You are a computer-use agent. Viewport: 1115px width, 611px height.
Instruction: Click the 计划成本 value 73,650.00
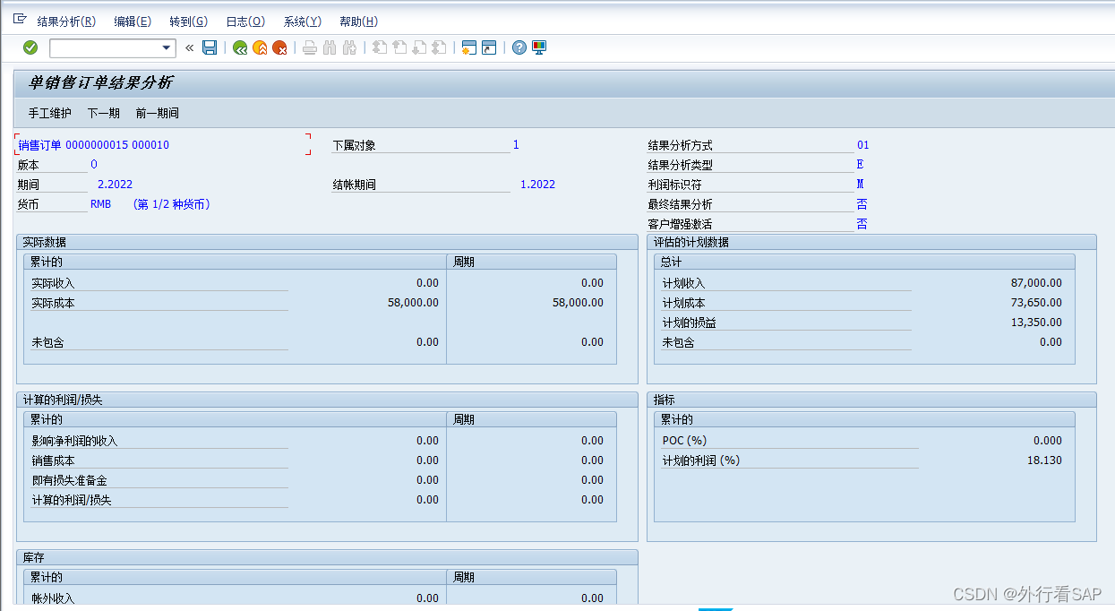pos(1036,303)
